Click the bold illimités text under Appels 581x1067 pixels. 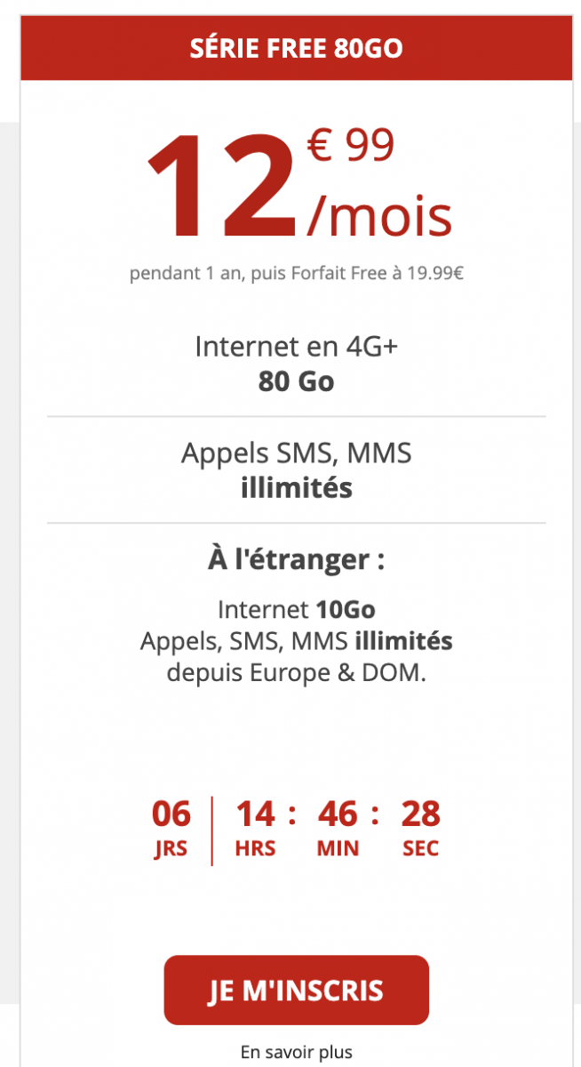[296, 487]
